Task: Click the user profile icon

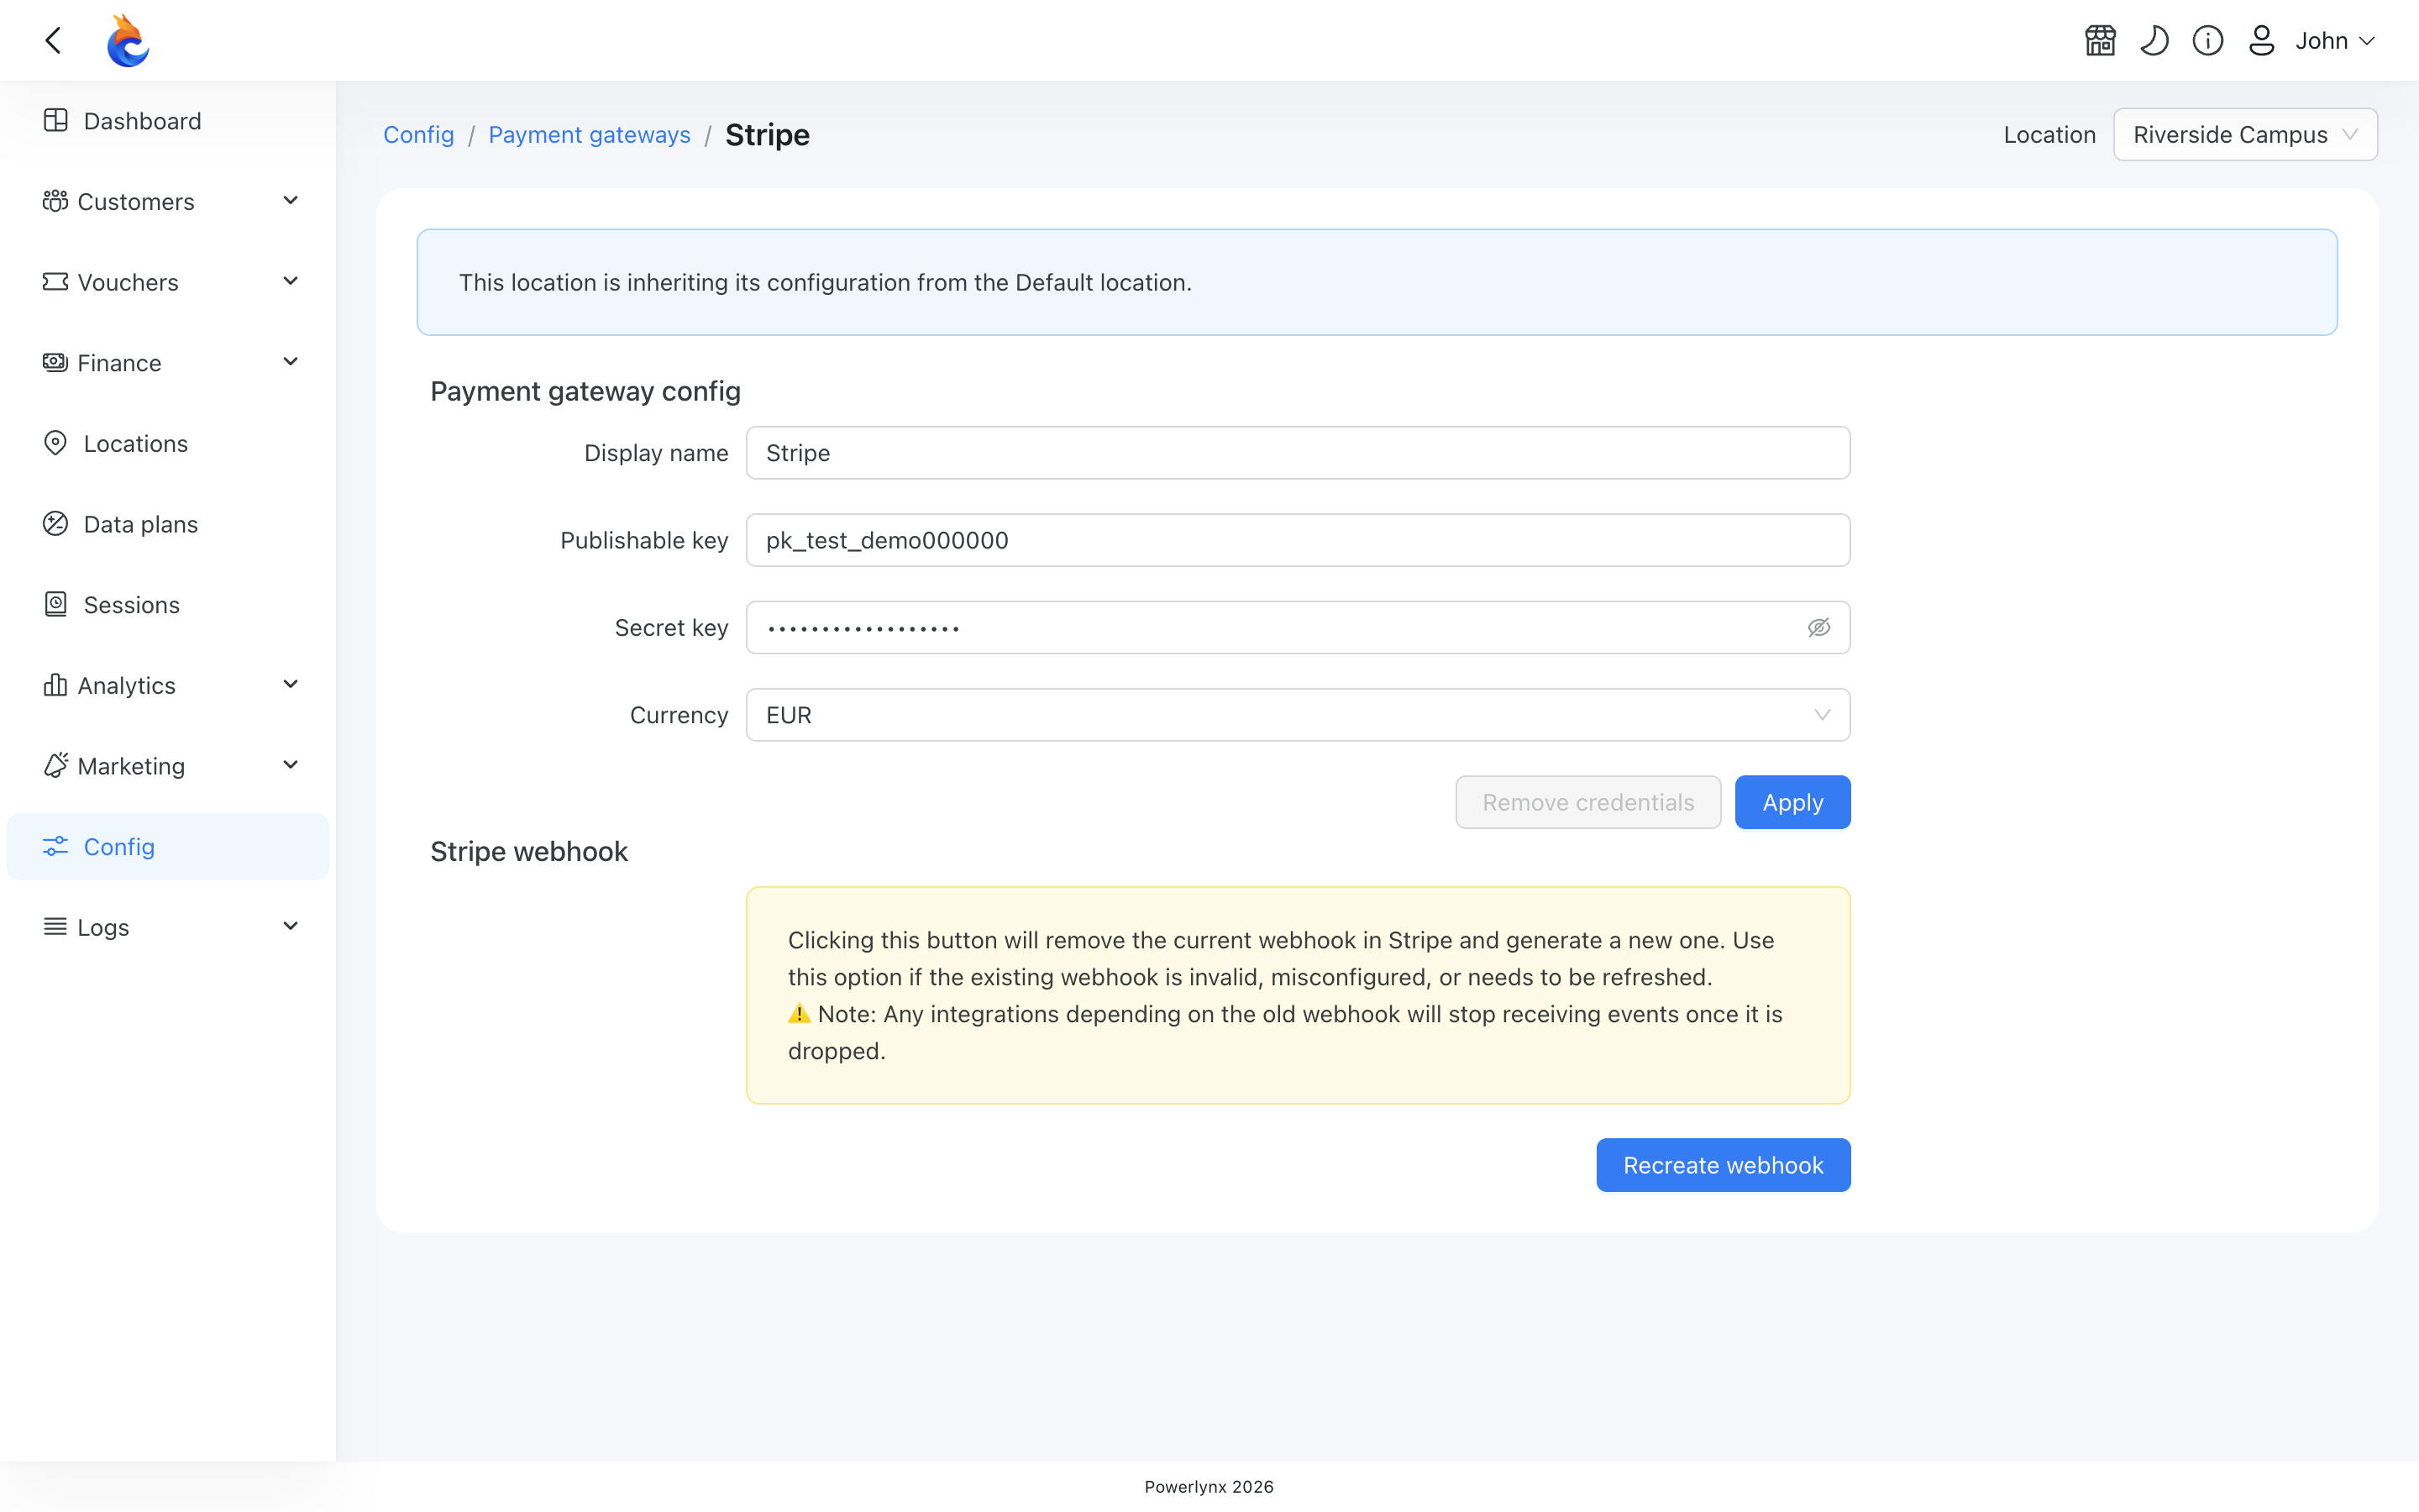Action: (2261, 41)
